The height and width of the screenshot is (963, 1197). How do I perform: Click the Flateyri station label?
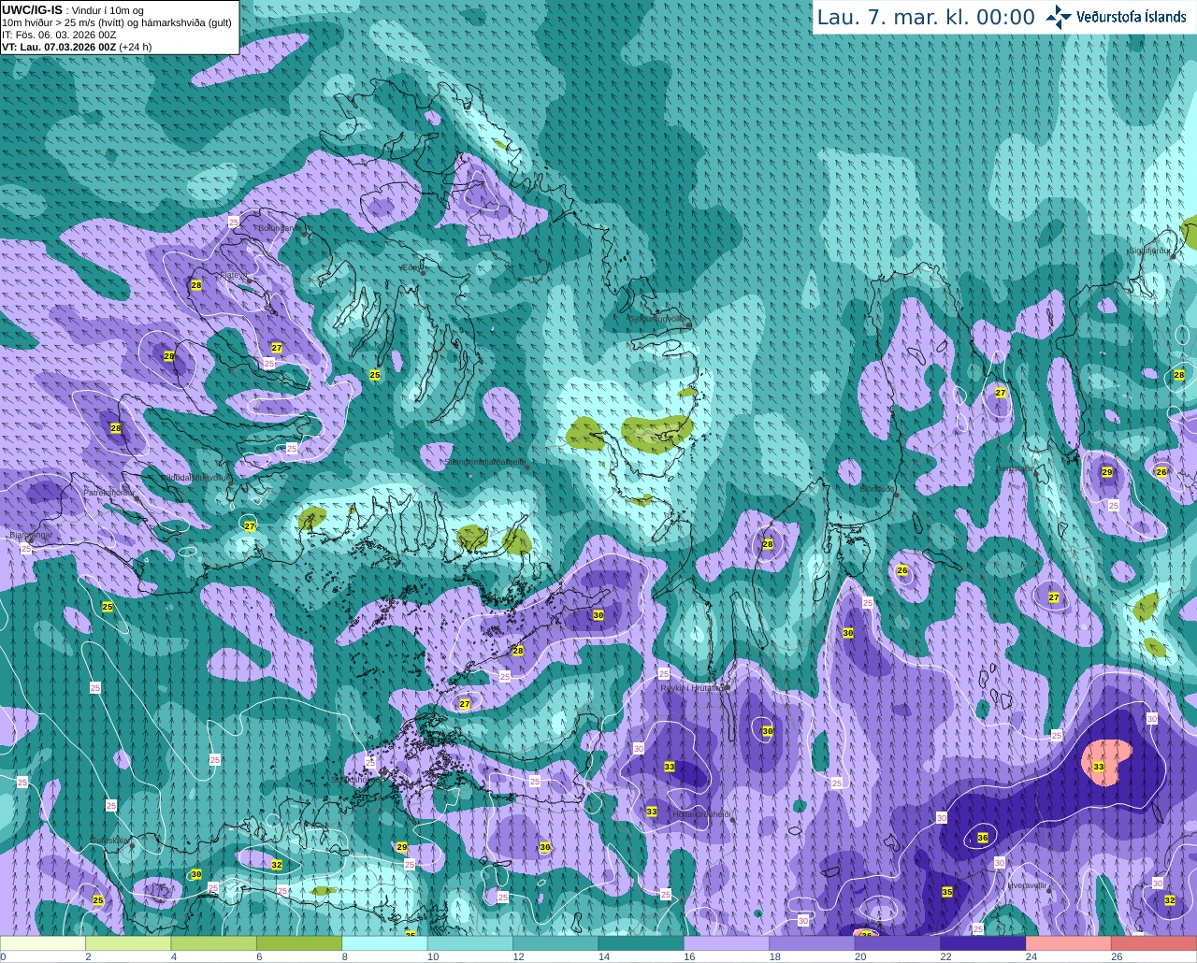click(x=232, y=275)
